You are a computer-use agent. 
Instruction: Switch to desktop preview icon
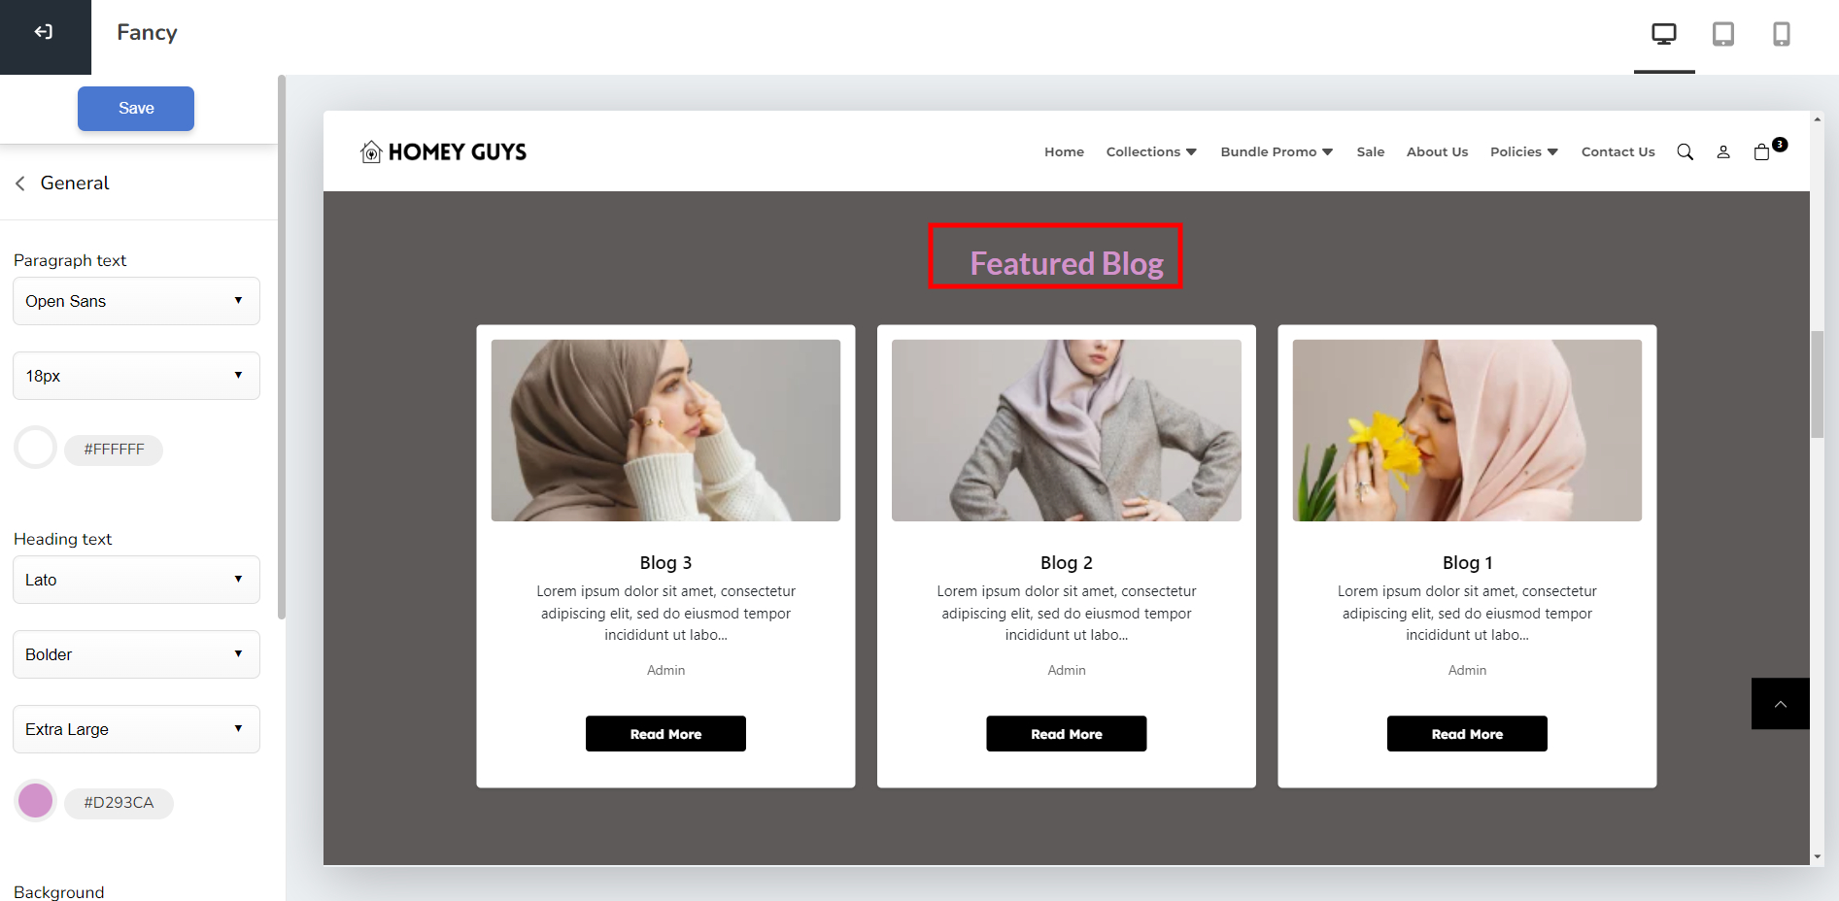(1664, 34)
